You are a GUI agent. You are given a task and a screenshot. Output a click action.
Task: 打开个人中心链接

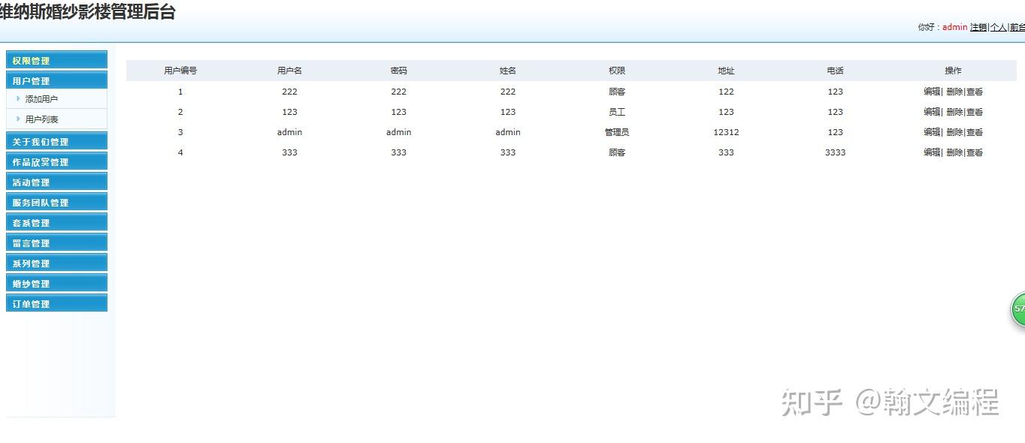999,27
